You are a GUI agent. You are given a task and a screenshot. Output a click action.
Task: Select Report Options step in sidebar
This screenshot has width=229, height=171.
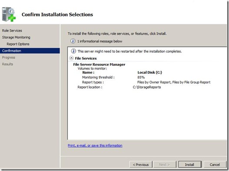18,44
